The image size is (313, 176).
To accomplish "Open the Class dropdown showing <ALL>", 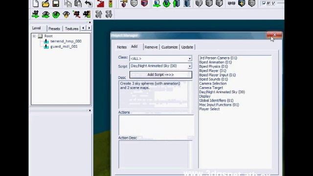I will click(161, 58).
